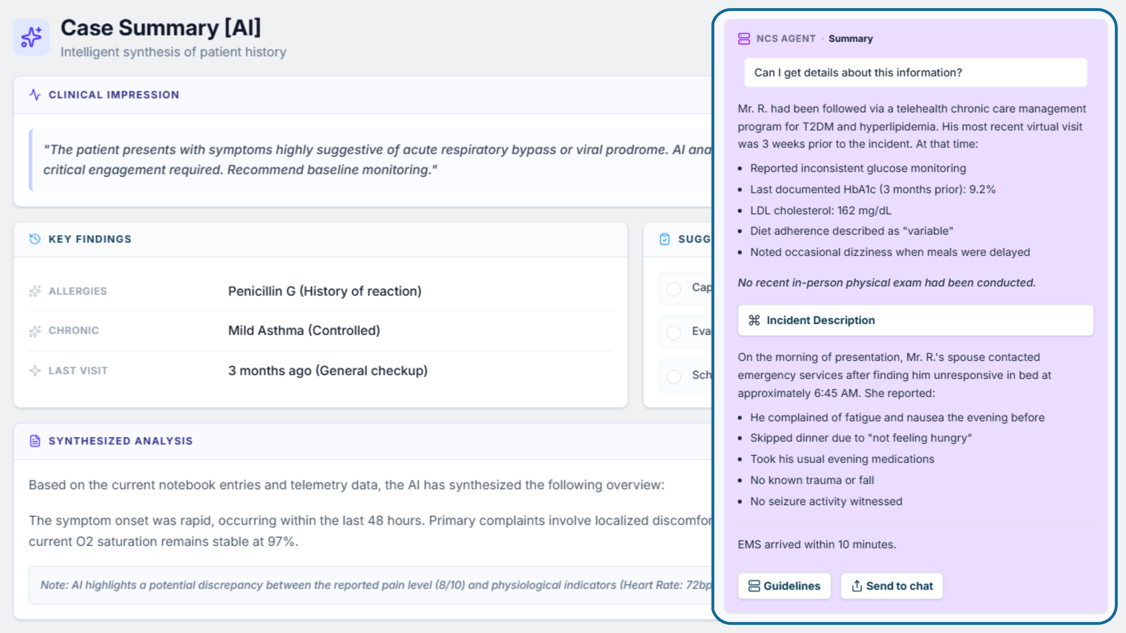The height and width of the screenshot is (633, 1126).
Task: Click the telehealth chronic care management paragraph
Action: coord(912,126)
